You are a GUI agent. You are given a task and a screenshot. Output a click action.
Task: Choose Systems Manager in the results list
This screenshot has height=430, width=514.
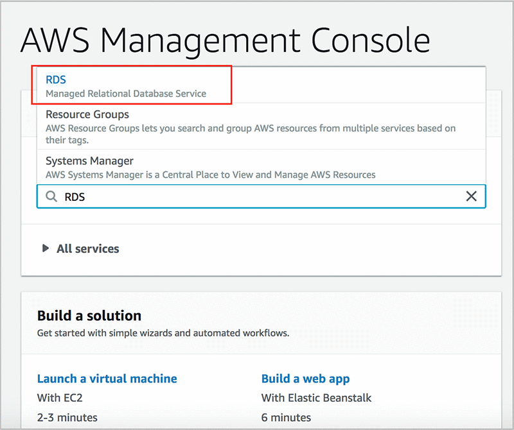89,161
